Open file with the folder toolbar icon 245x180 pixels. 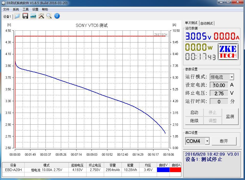(17, 16)
